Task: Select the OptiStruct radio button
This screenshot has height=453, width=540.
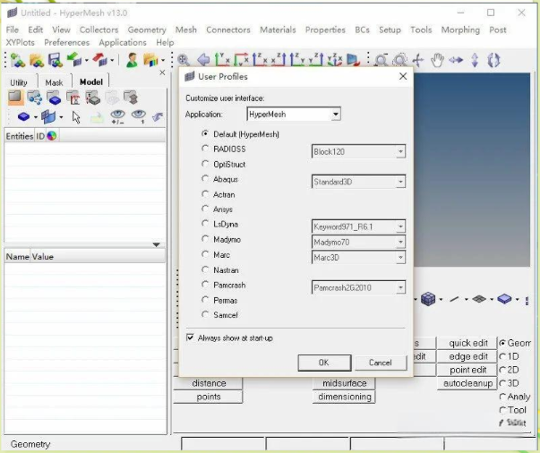Action: pyautogui.click(x=206, y=165)
